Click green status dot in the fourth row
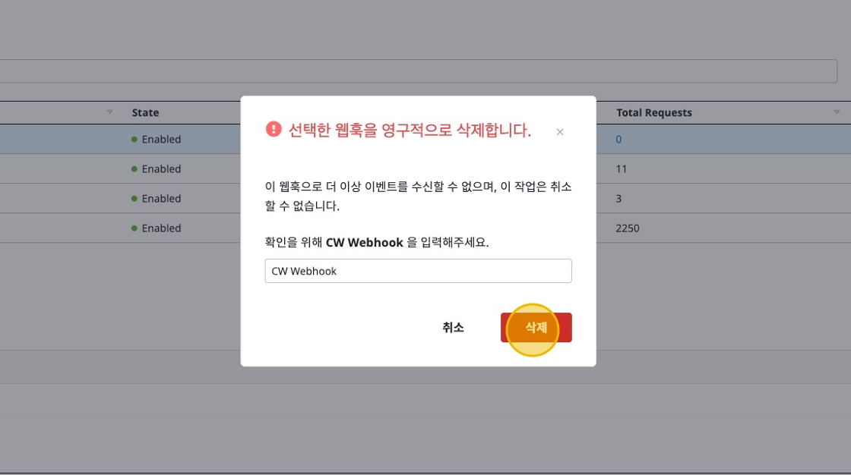 click(x=134, y=228)
